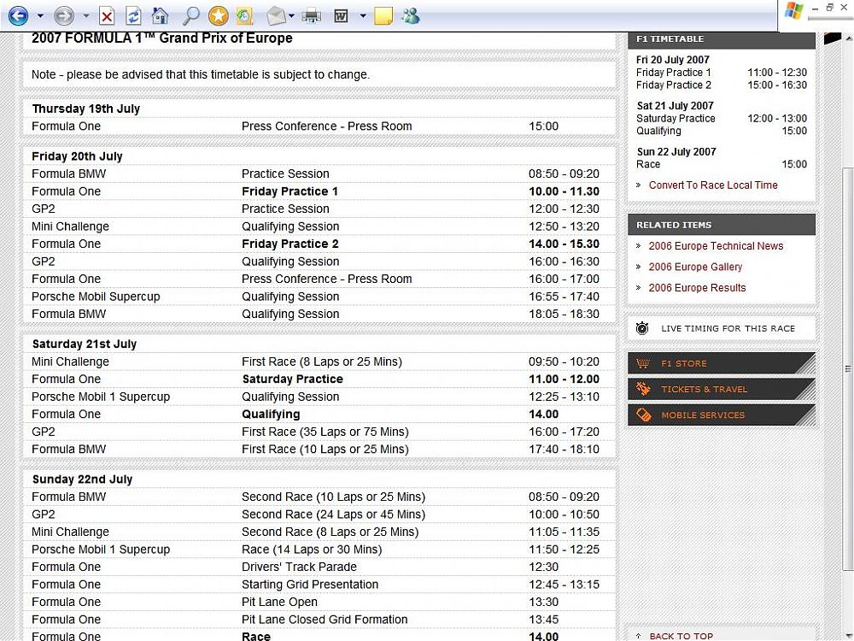Open Live Timing For This Race
Viewport: 854px width, 641px height.
coord(721,328)
